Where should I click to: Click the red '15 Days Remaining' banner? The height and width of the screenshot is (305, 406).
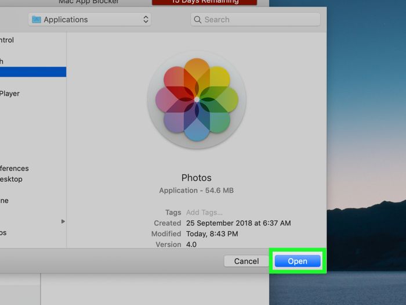coord(204,2)
